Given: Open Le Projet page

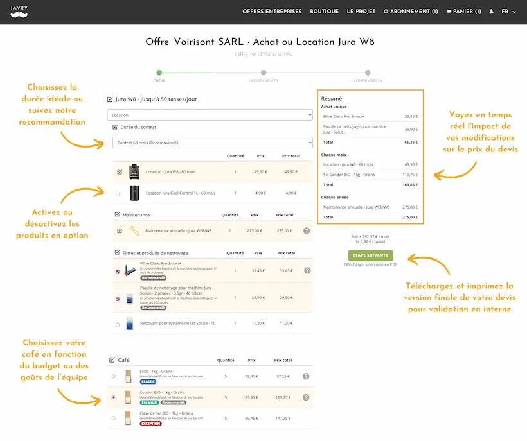Looking at the screenshot, I should tap(361, 12).
